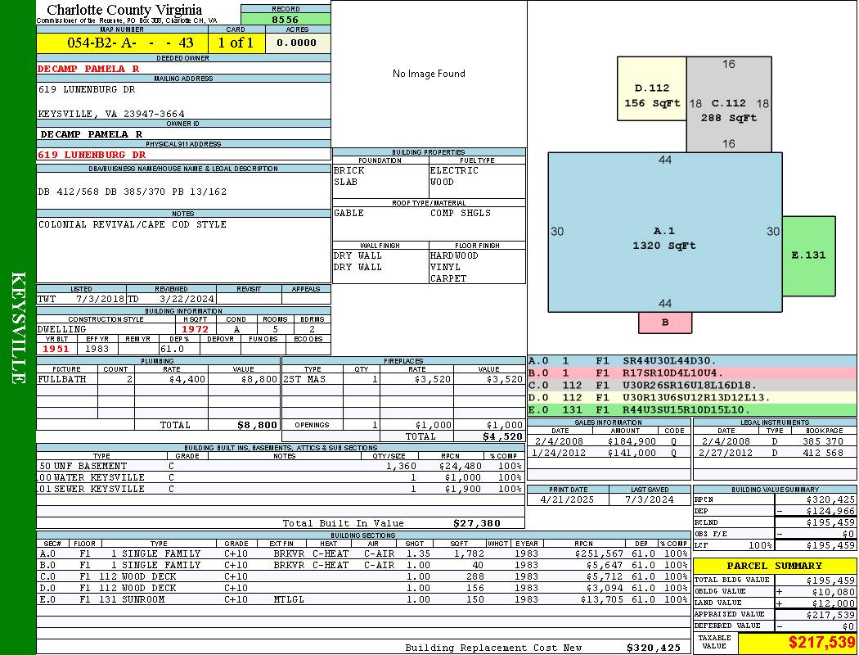Select legend row C.0 U30R26SR16U18L16D18
This screenshot has width=859, height=655.
692,386
